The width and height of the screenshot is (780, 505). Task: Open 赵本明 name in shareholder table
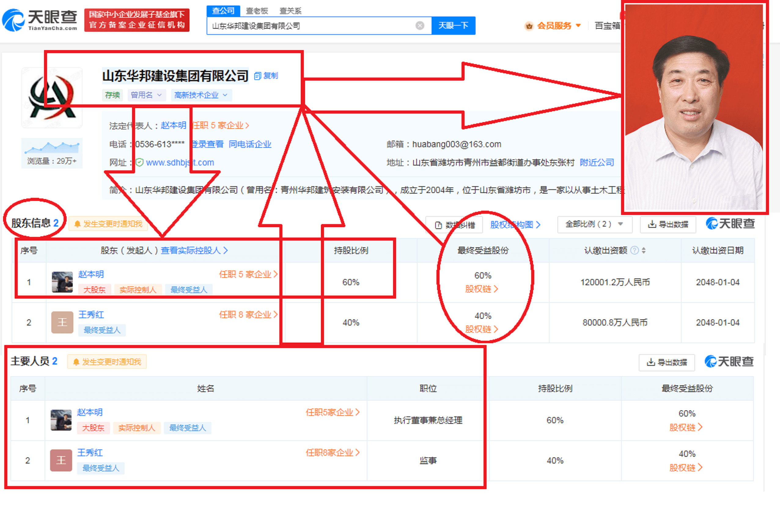click(91, 274)
